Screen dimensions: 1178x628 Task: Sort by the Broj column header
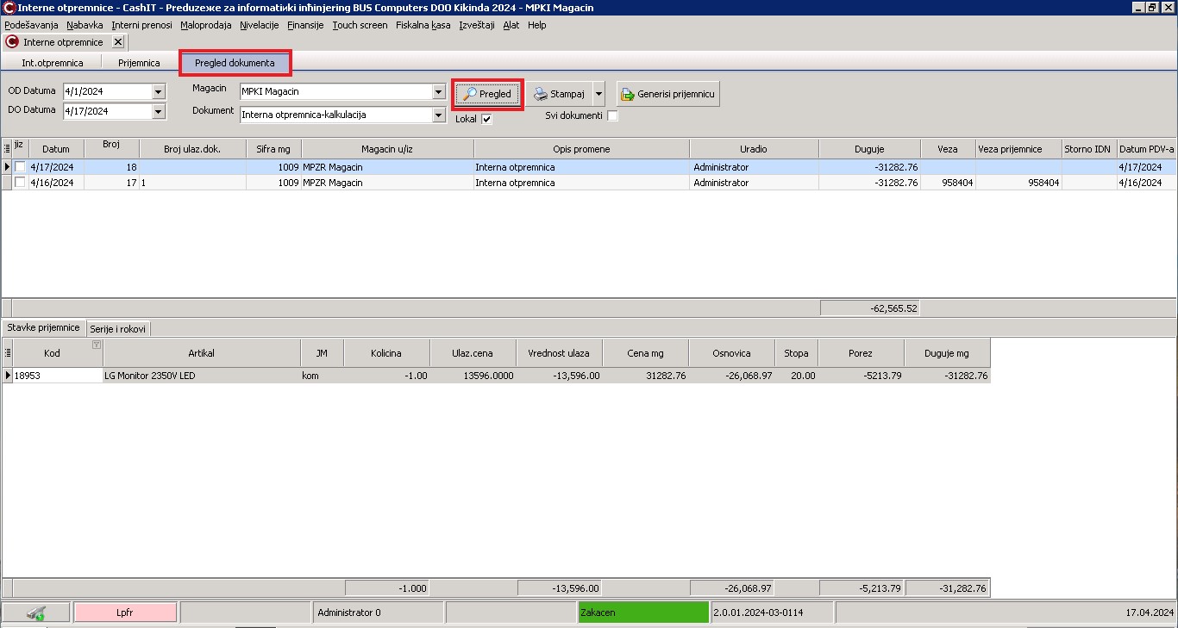pos(111,148)
